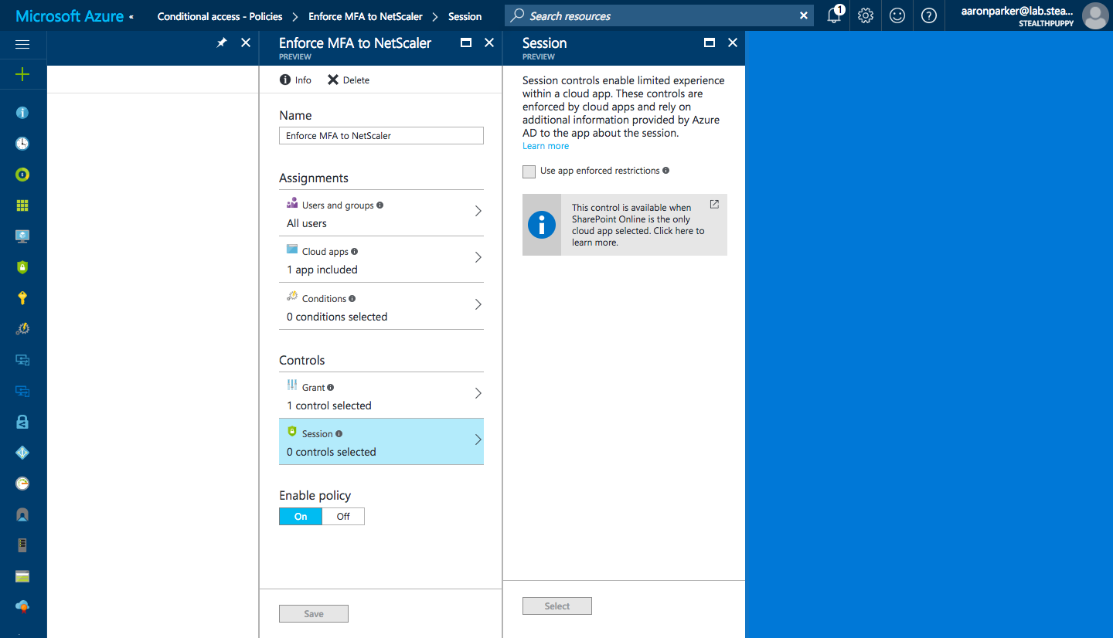Click Delete in the policy toolbar
Viewport: 1113px width, 638px height.
coord(348,80)
